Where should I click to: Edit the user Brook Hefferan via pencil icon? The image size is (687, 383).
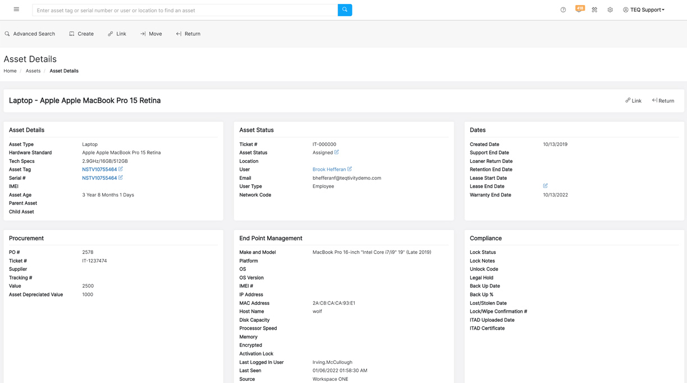[x=350, y=169]
